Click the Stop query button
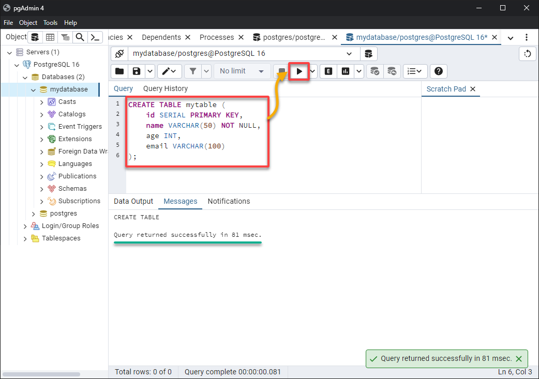The width and height of the screenshot is (539, 379). [281, 71]
